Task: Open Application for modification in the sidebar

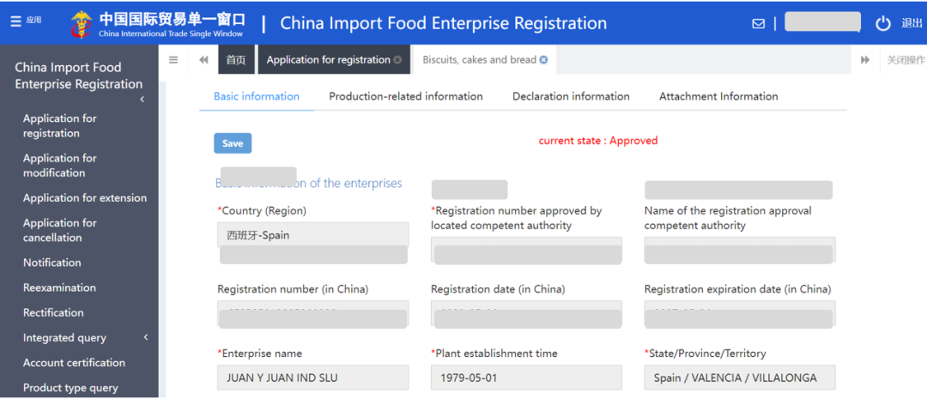Action: coord(60,166)
